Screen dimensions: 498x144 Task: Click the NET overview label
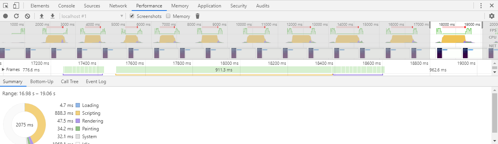click(493, 46)
